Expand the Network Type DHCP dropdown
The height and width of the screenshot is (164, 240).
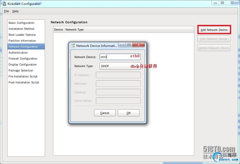click(120, 66)
